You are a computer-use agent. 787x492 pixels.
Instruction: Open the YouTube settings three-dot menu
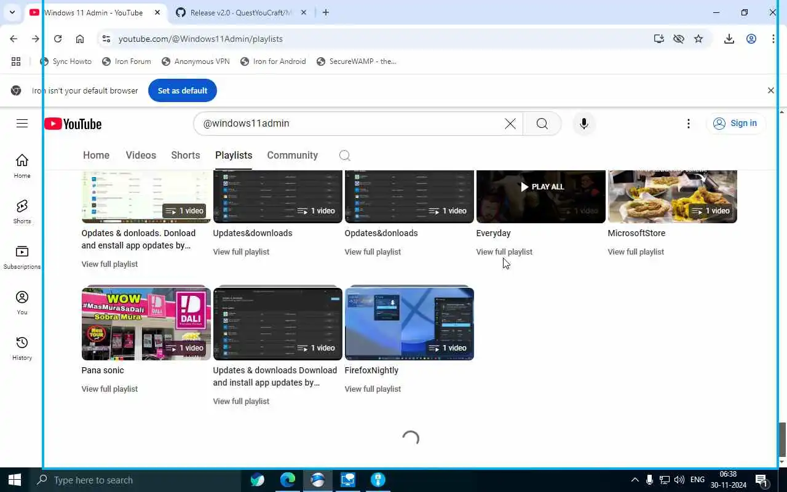click(689, 124)
